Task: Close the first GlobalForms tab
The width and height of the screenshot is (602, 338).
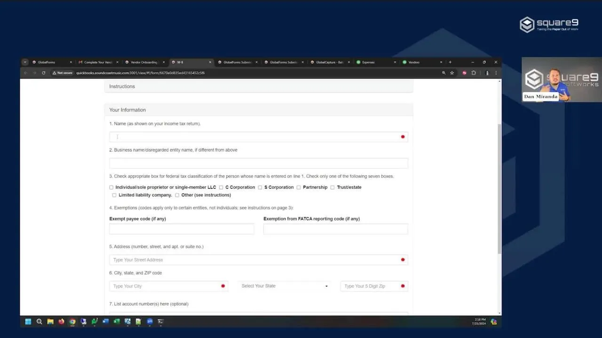Action: pos(71,62)
